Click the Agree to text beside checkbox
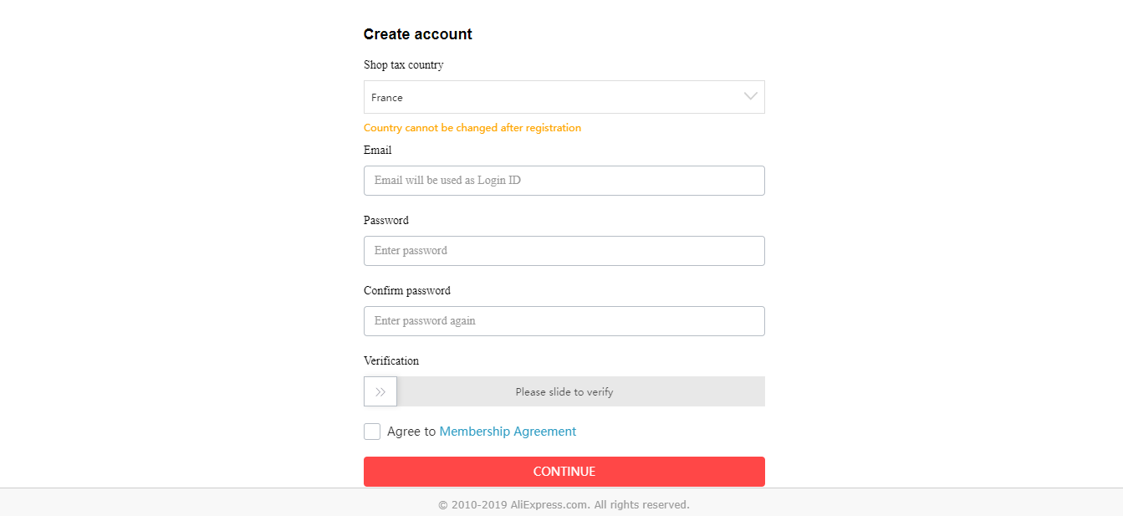This screenshot has width=1123, height=516. 411,432
